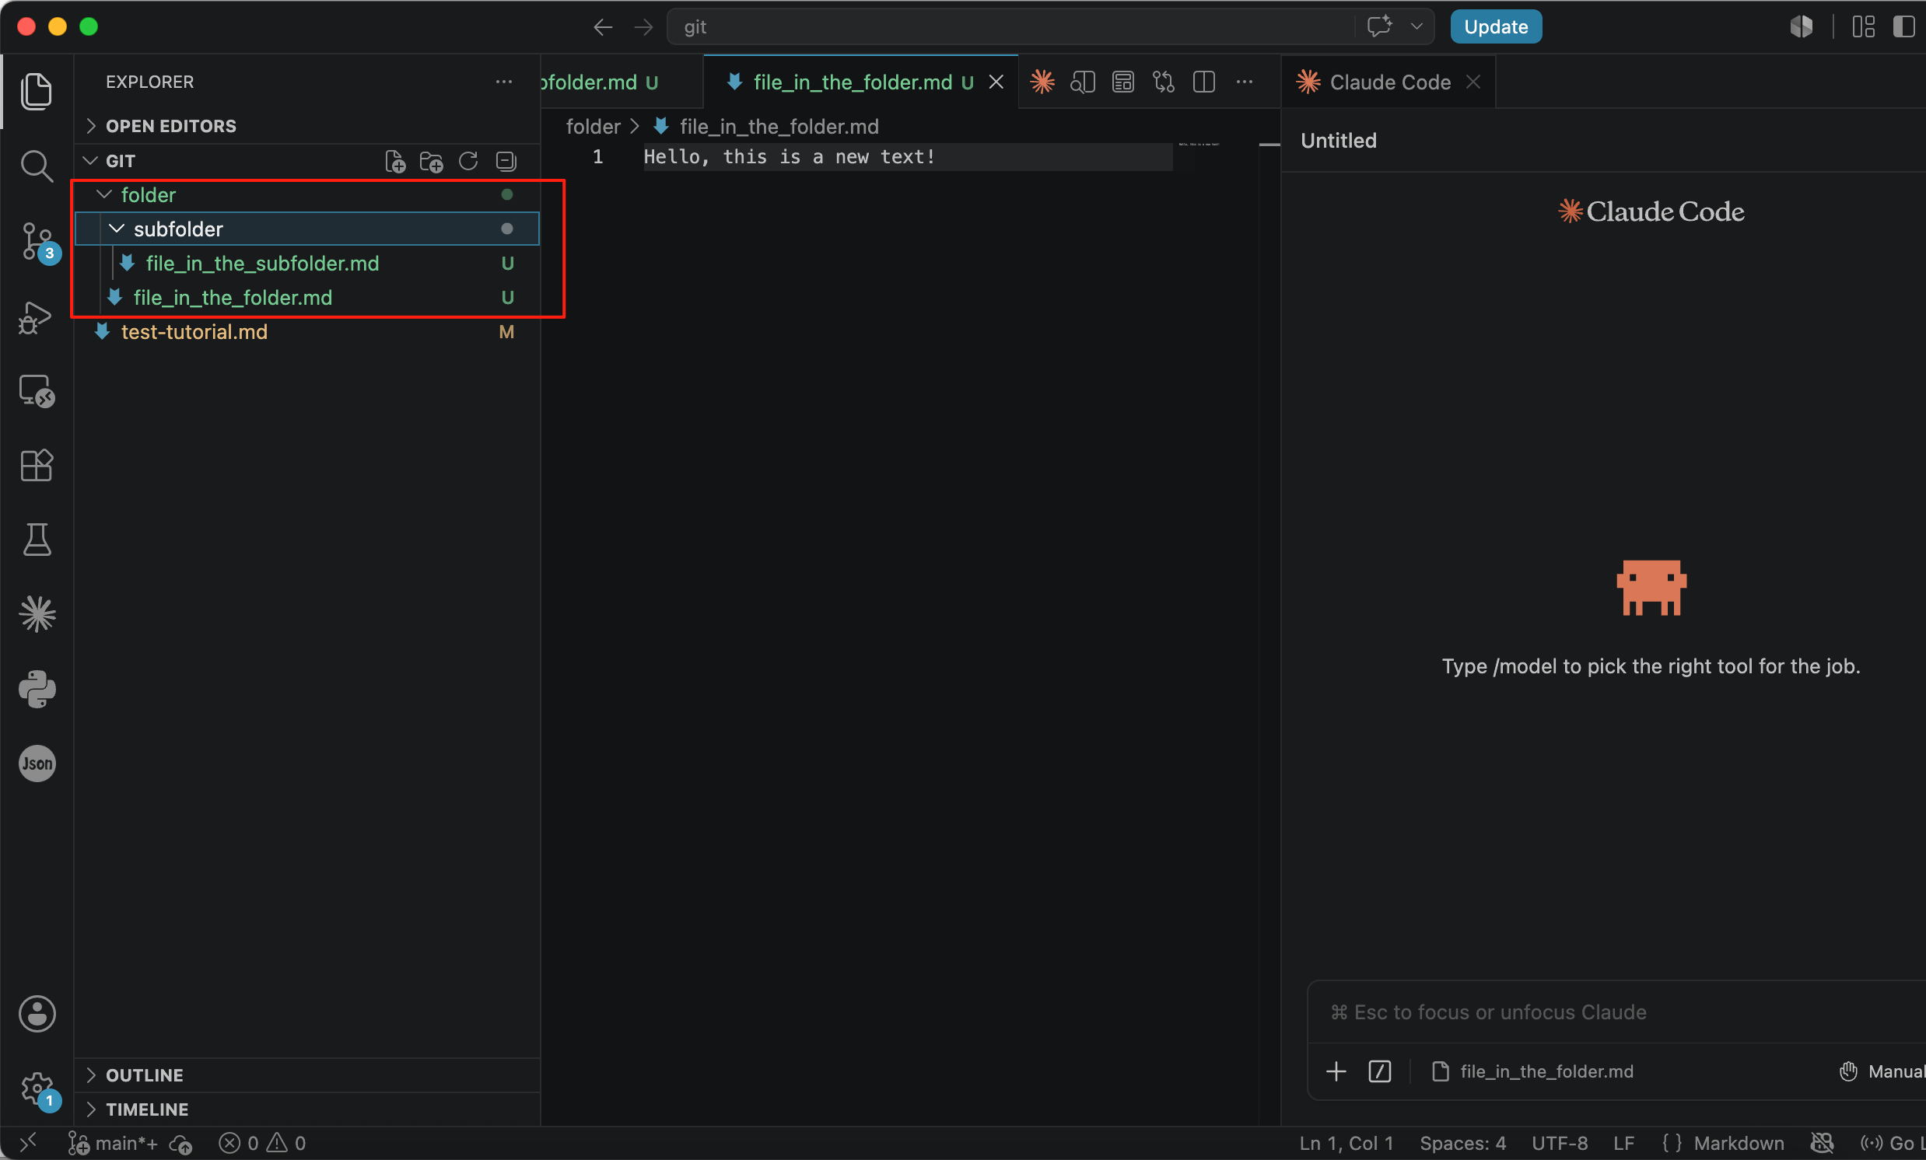Screen dimensions: 1926x1160
Task: Open file_in_the_subfolder.md in explorer tree
Action: click(x=307, y=264)
